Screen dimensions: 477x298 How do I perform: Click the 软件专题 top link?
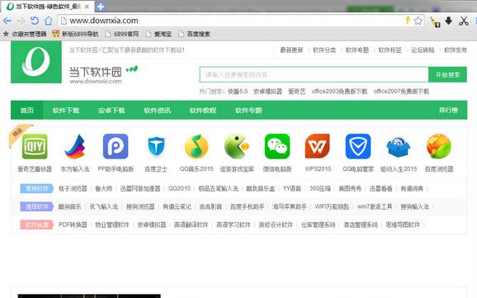click(357, 50)
